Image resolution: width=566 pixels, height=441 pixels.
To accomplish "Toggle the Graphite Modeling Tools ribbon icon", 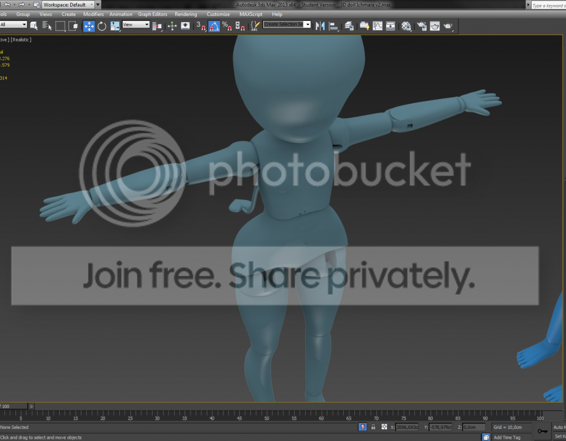I will pyautogui.click(x=364, y=26).
